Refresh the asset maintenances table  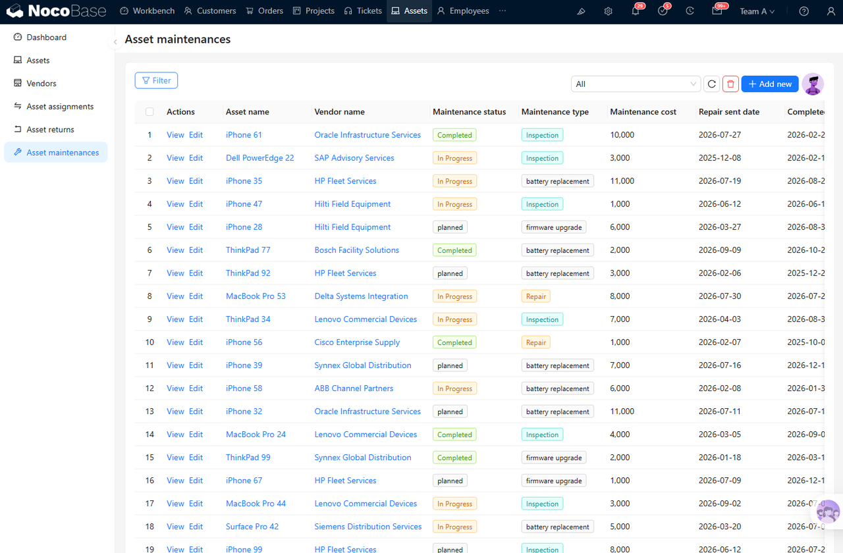[711, 84]
